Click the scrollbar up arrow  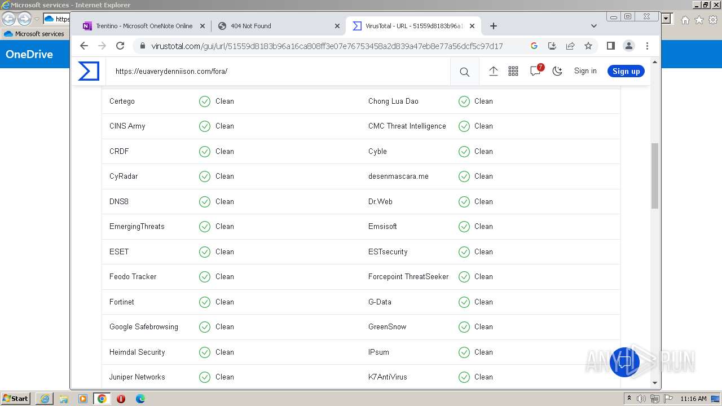(655, 62)
